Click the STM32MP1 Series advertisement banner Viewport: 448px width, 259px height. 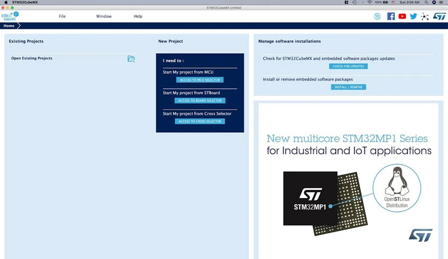click(348, 181)
